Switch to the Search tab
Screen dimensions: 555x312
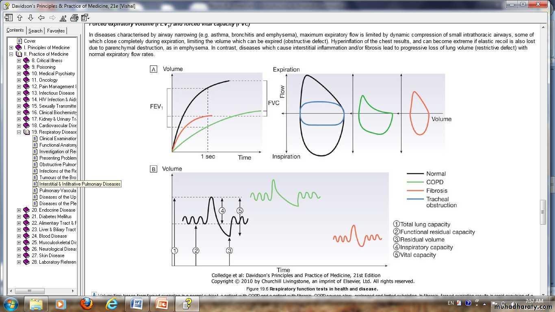35,31
